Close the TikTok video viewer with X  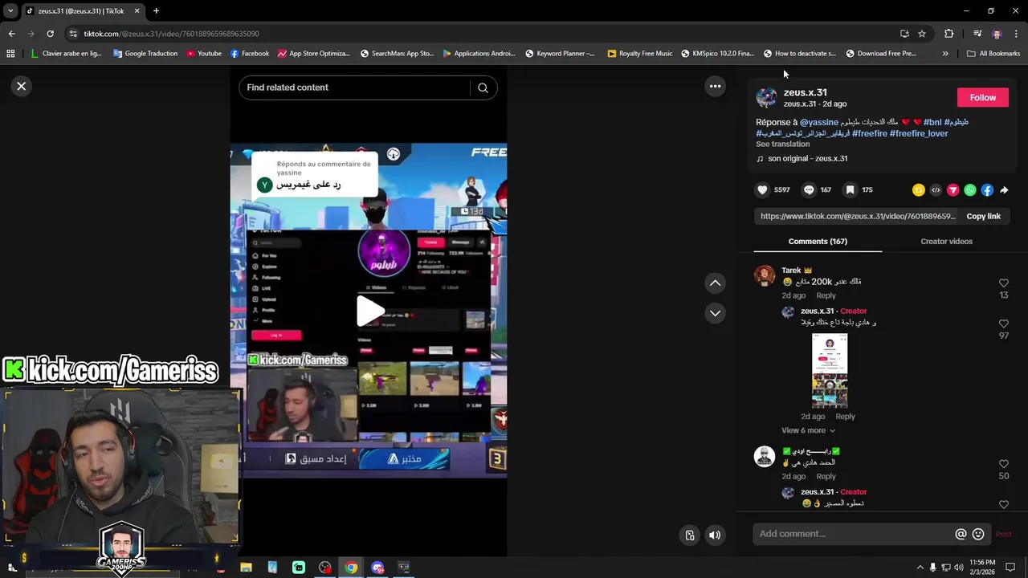click(x=22, y=86)
